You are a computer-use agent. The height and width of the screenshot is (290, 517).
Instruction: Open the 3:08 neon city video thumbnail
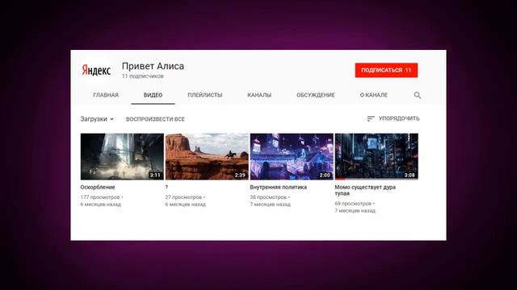(x=376, y=156)
